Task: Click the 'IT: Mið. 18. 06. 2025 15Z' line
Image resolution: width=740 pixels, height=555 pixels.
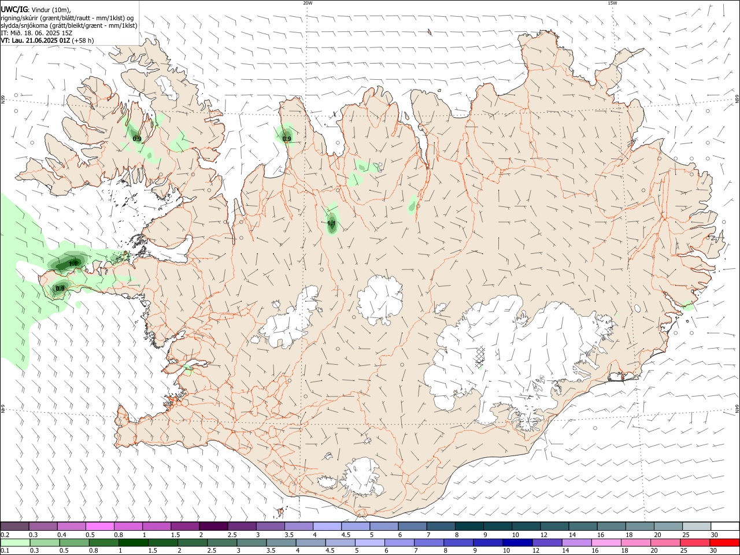Action: tap(36, 33)
